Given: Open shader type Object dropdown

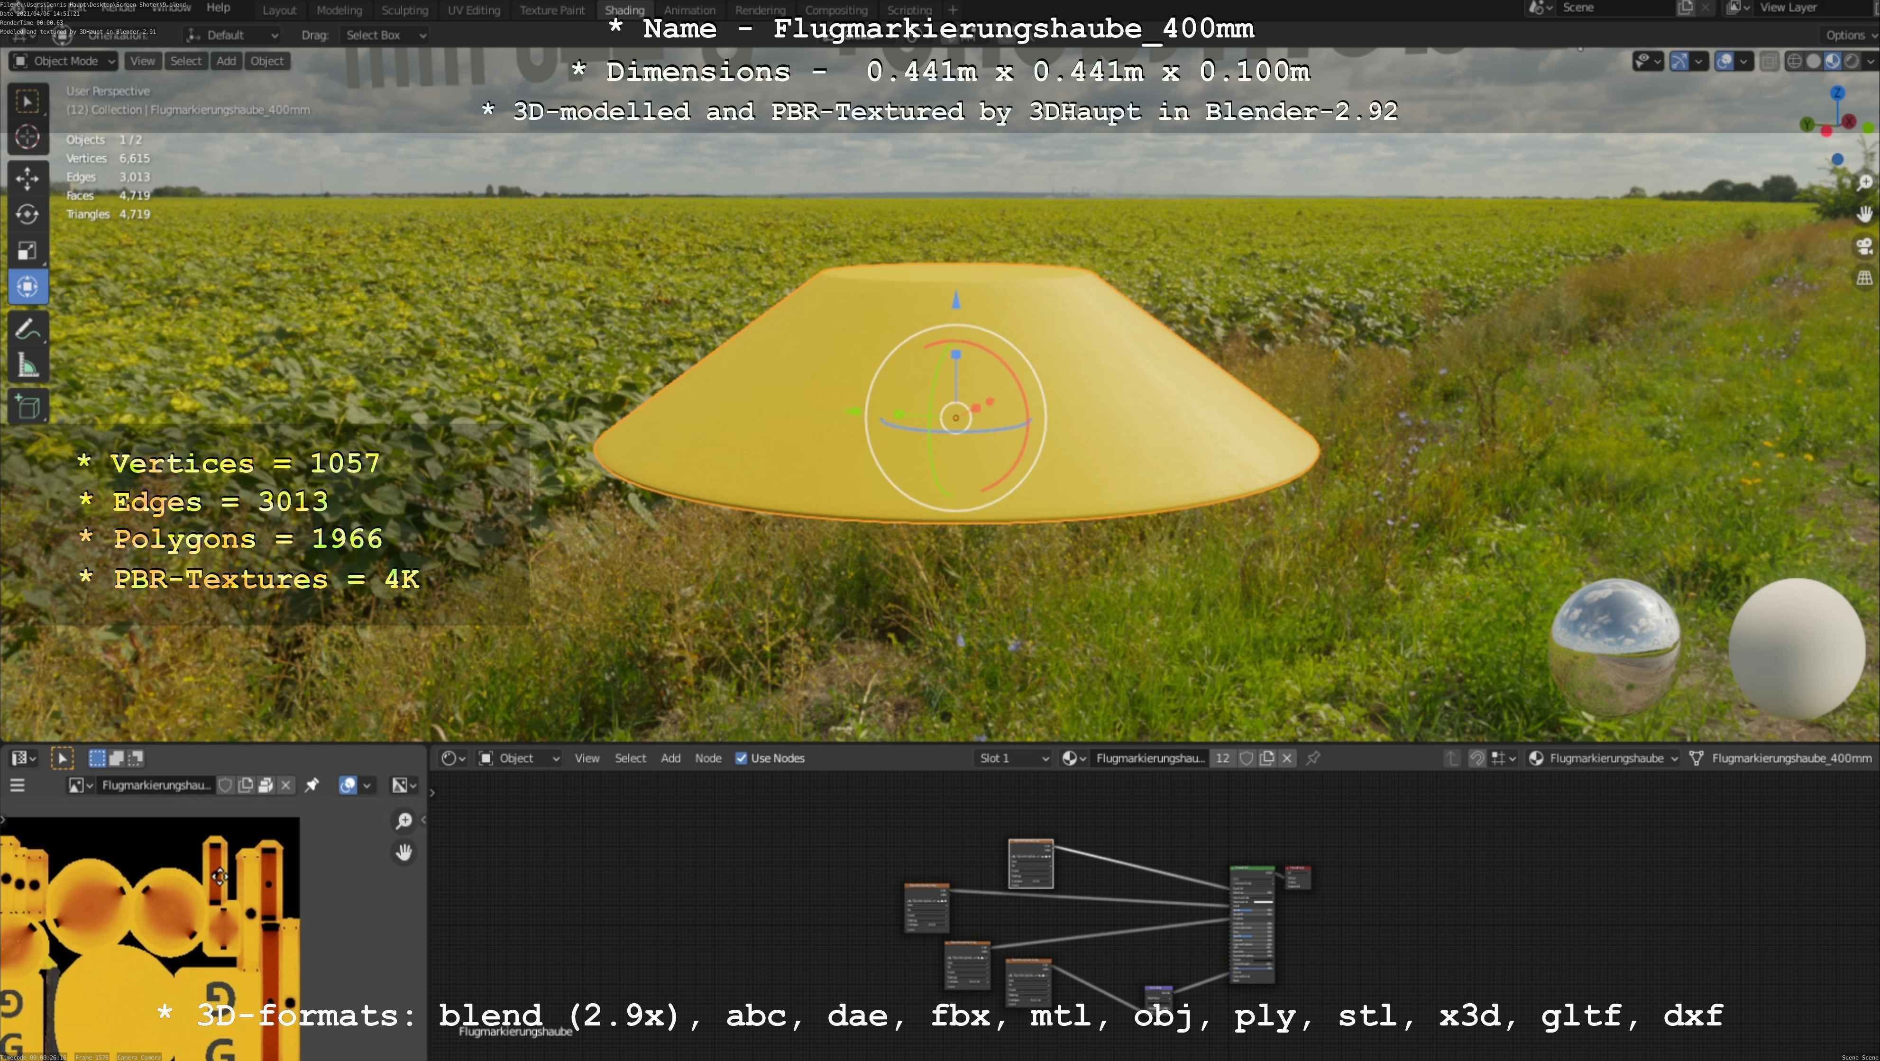Looking at the screenshot, I should [x=519, y=758].
